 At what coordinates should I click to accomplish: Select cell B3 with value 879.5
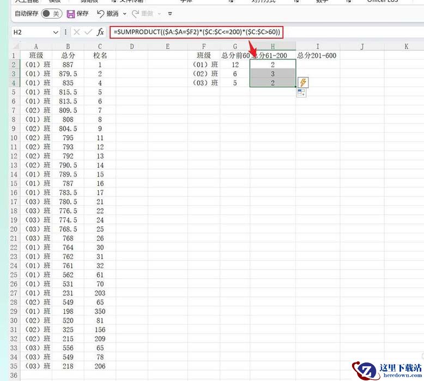pos(68,74)
